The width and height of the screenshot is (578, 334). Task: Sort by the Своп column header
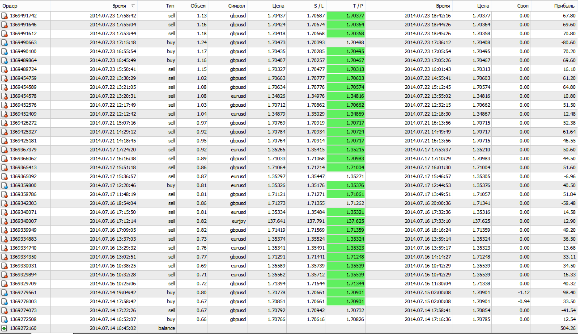click(512, 6)
